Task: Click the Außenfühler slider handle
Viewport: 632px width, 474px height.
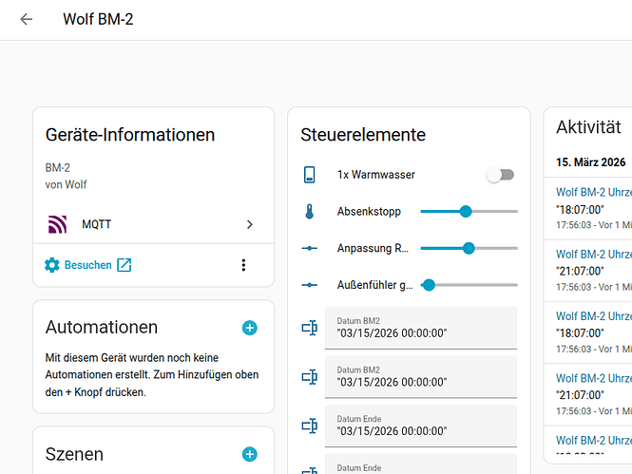Action: coord(429,284)
